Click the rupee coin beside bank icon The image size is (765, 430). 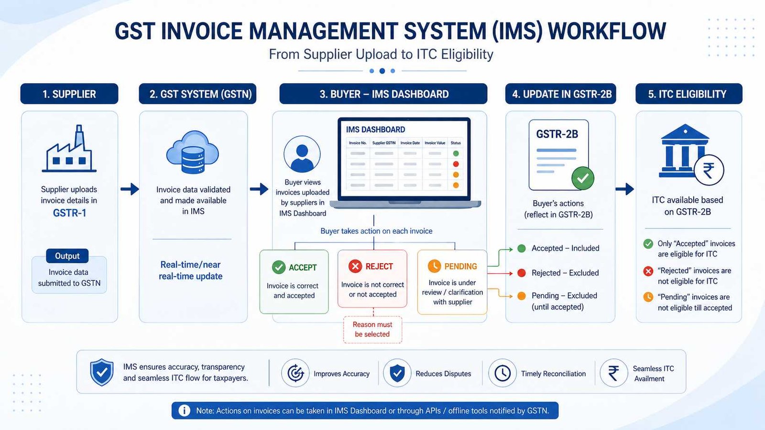[x=709, y=170]
